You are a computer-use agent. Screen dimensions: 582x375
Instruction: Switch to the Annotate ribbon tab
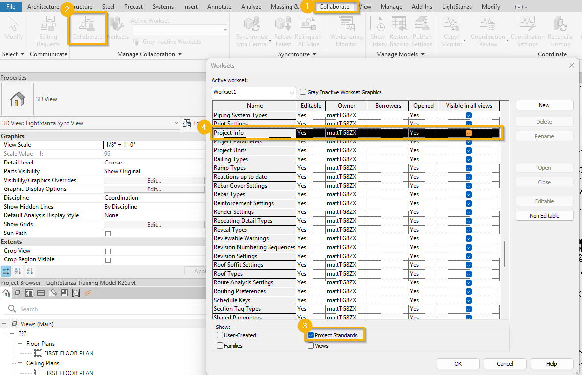click(220, 7)
